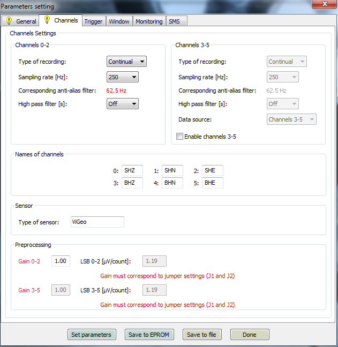This screenshot has height=347, width=338.
Task: Enable channels 3-5 checkbox
Action: 179,137
